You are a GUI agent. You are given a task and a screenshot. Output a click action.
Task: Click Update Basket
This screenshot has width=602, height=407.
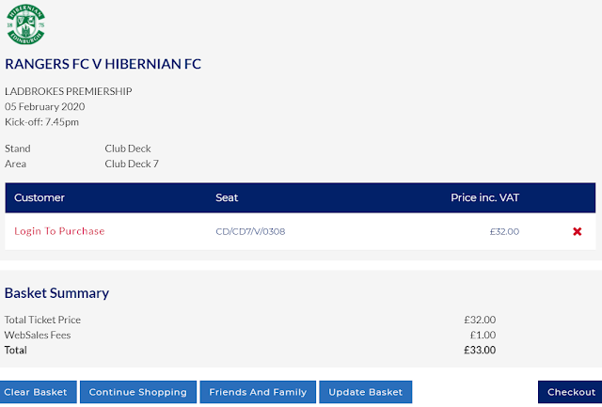click(x=366, y=392)
